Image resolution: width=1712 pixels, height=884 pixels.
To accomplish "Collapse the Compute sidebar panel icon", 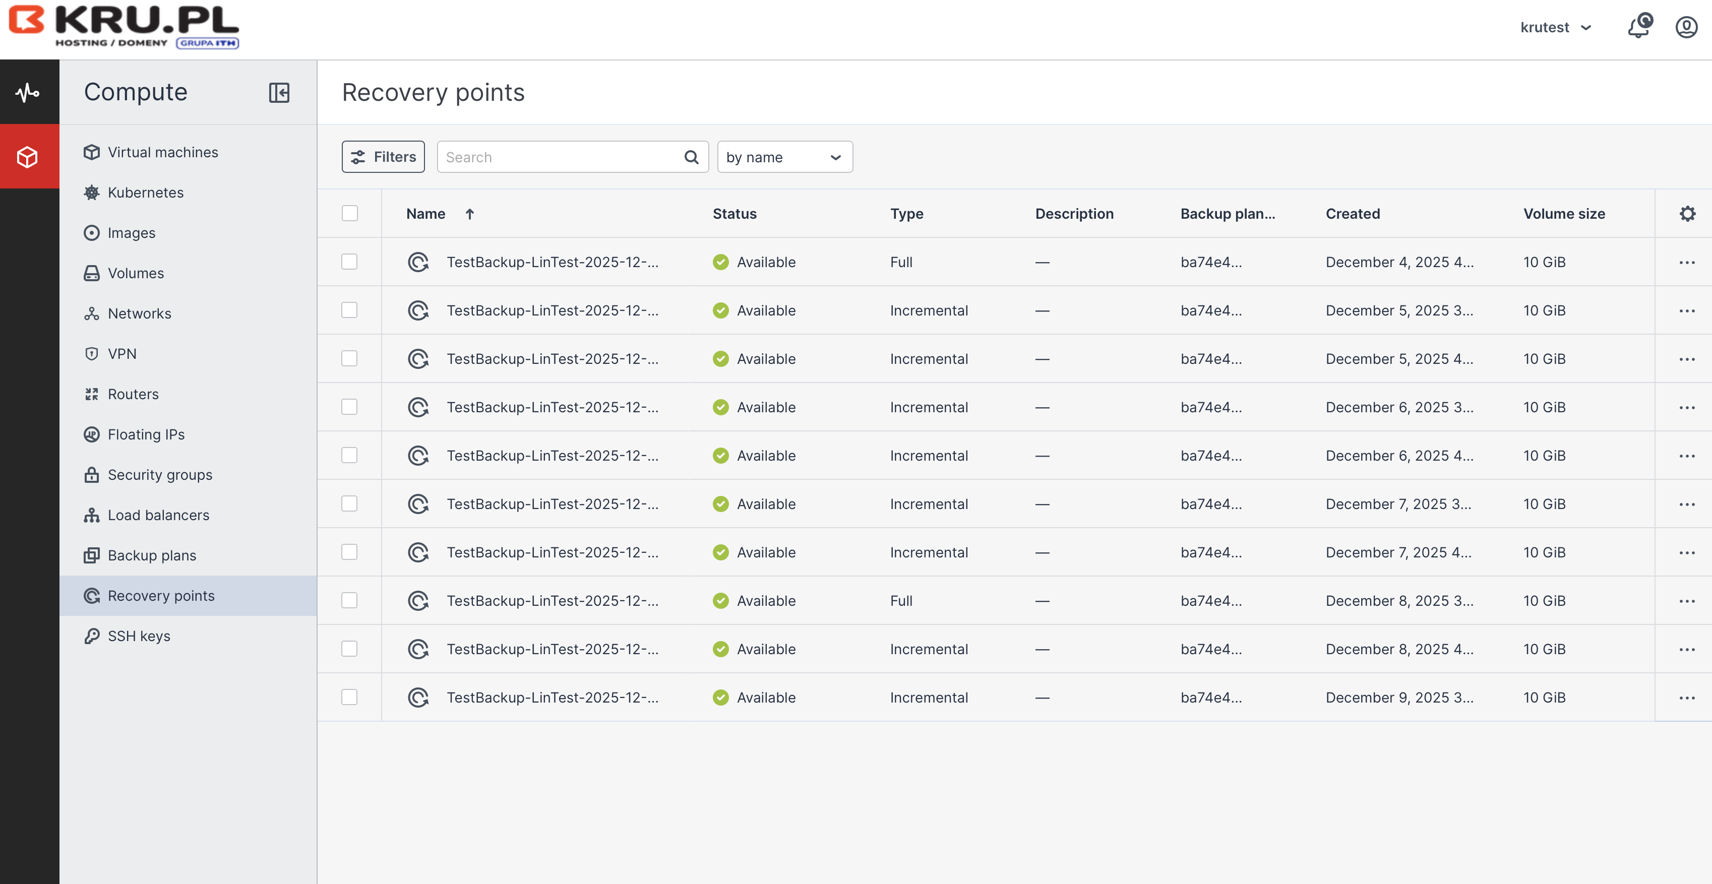I will [x=279, y=92].
